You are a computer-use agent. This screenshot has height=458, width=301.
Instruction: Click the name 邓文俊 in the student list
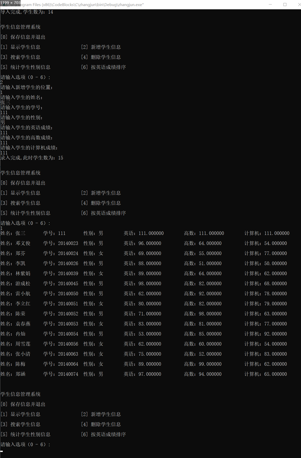23,244
